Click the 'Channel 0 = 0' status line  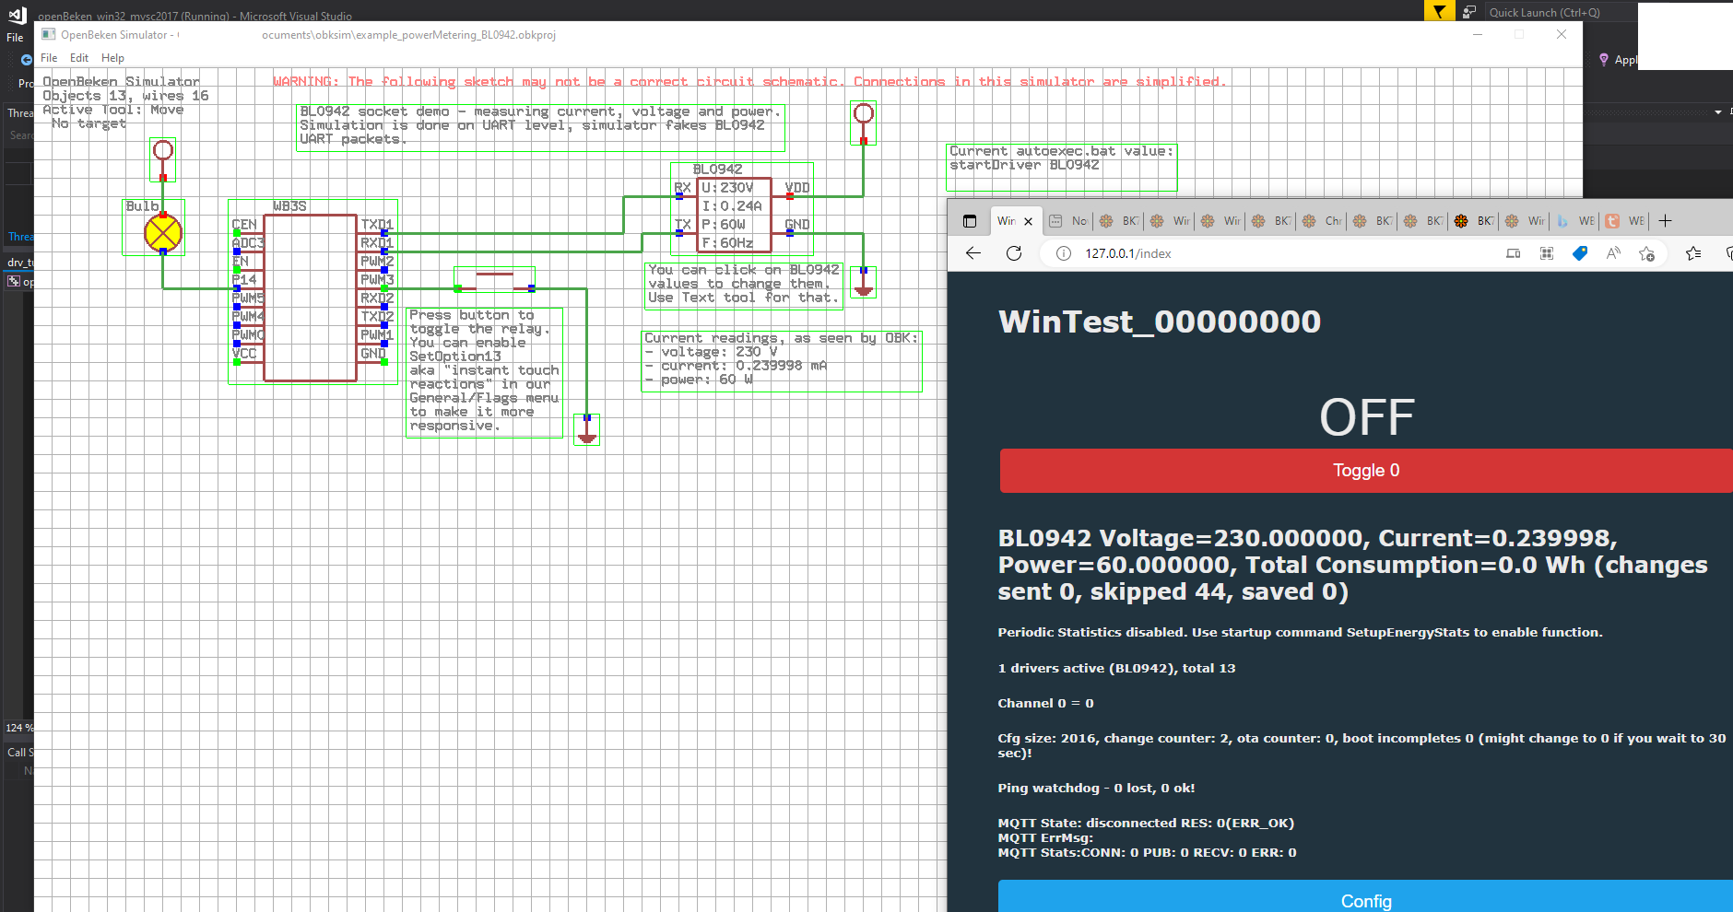point(1045,703)
